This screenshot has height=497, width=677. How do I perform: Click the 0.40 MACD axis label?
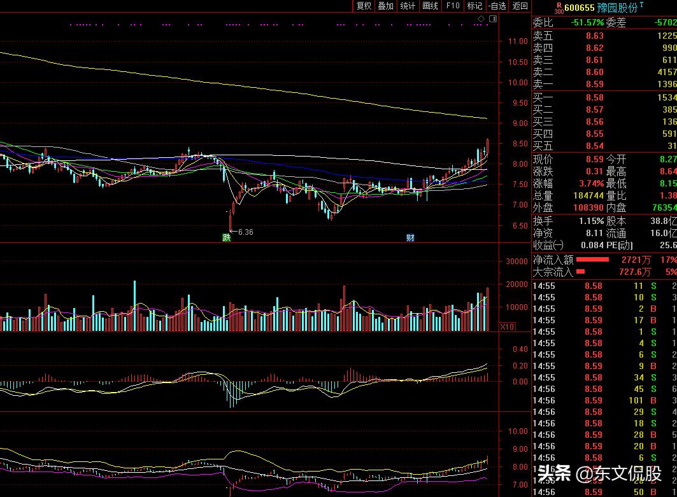tap(520, 349)
